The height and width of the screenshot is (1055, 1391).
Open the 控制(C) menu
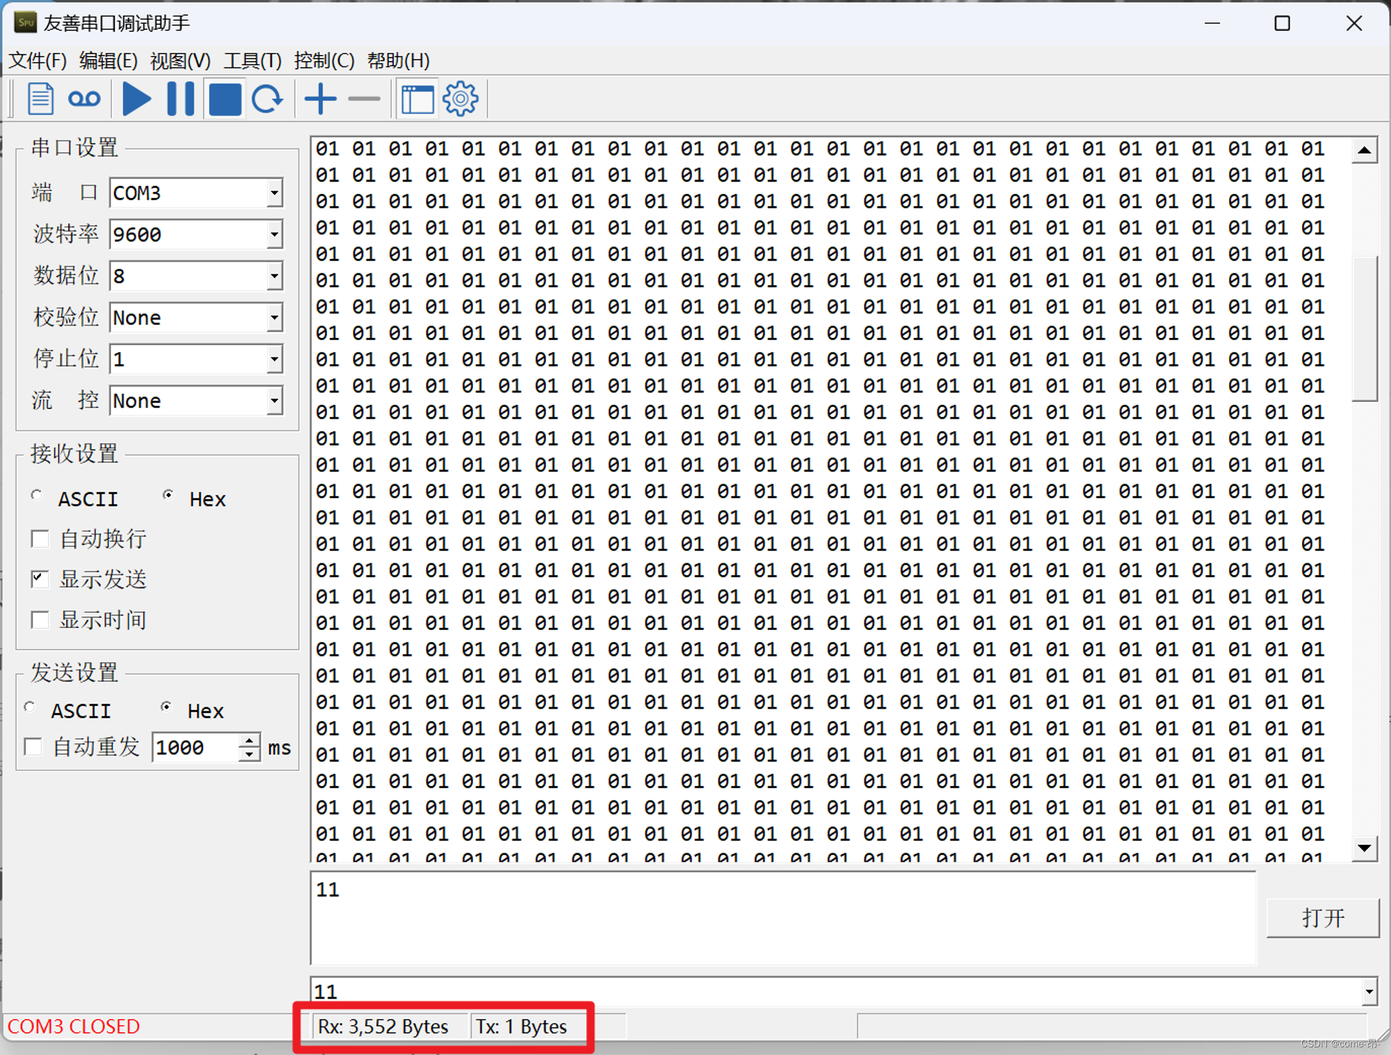pos(324,61)
